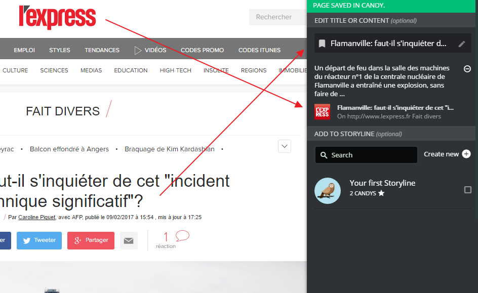Click the article headline text
The image size is (478, 293).
coord(114,191)
